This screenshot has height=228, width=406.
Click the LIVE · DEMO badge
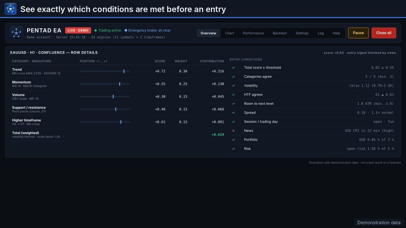pyautogui.click(x=78, y=30)
